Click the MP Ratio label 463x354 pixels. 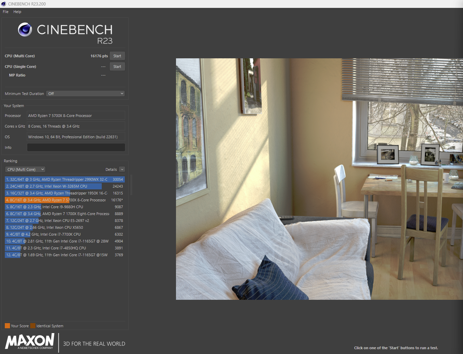(17, 75)
